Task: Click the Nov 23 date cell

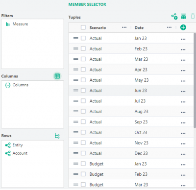Action: [x=141, y=143]
